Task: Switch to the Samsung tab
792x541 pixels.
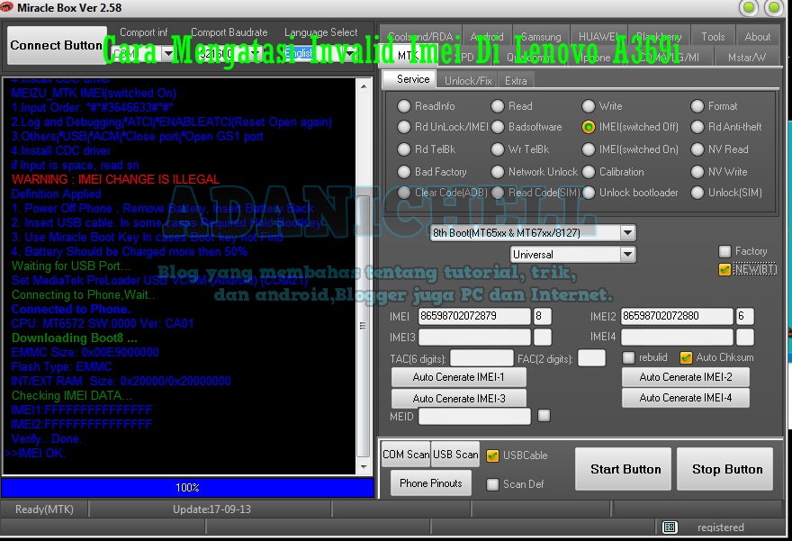Action: coord(541,36)
